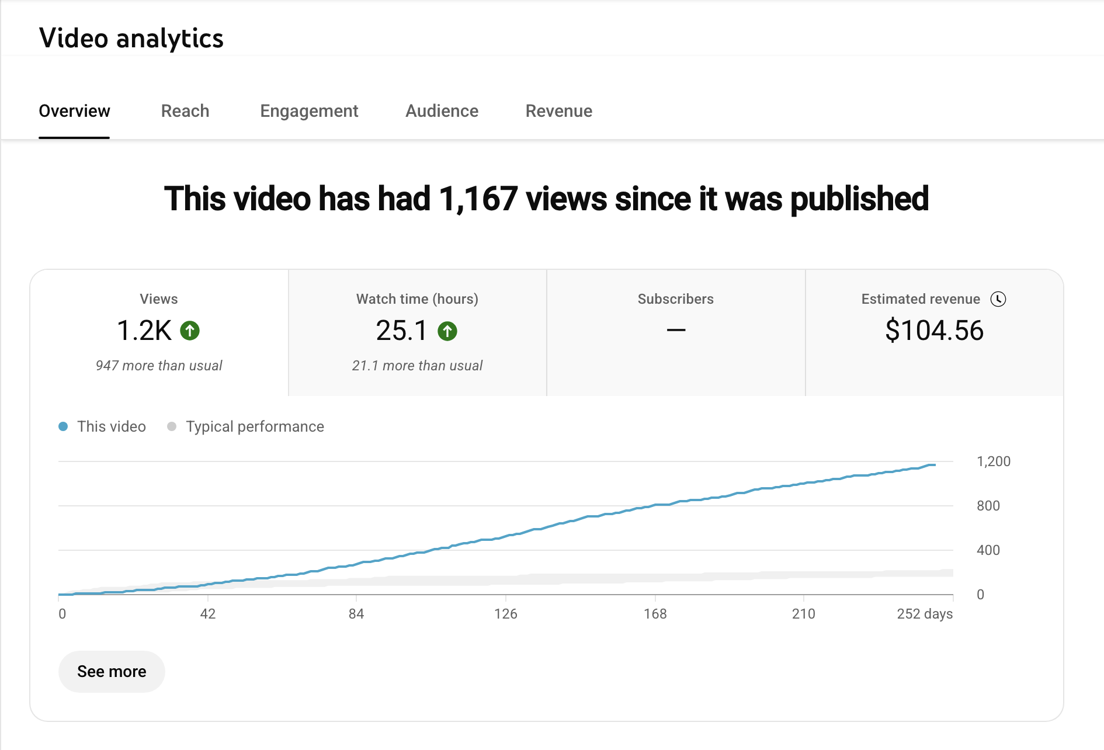The image size is (1104, 750).
Task: Switch to the Audience tab
Action: (442, 111)
